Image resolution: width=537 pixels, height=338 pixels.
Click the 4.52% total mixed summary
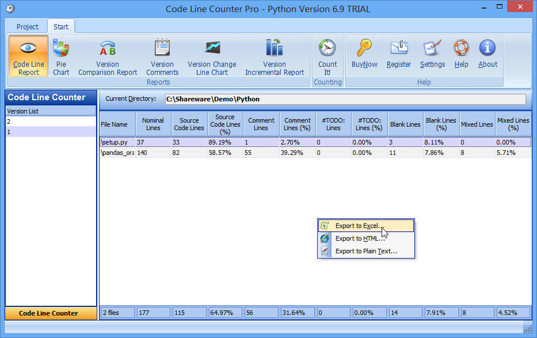[513, 313]
